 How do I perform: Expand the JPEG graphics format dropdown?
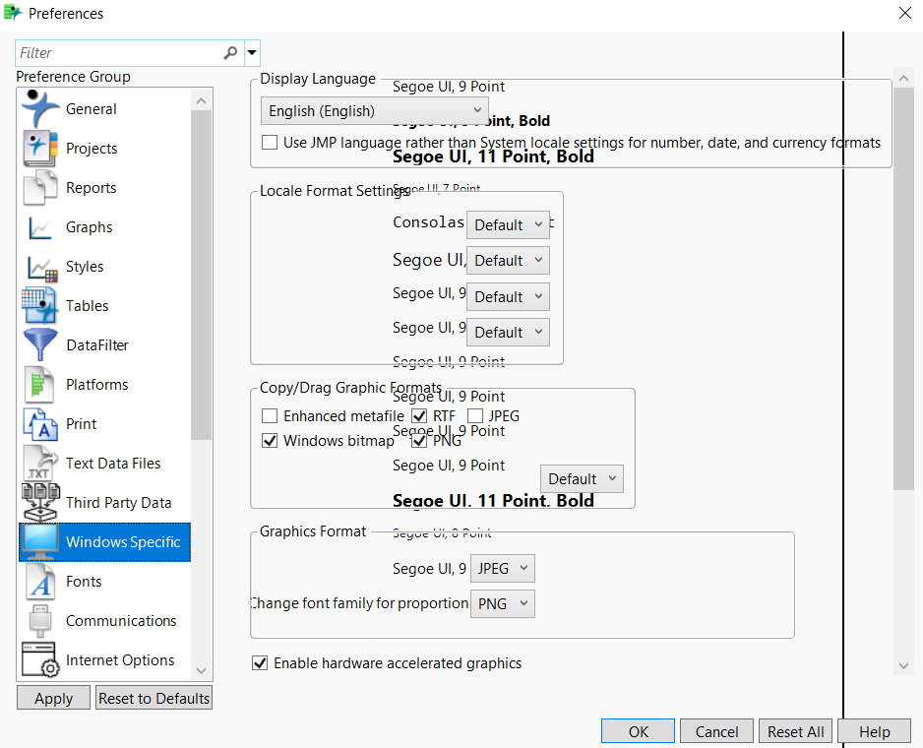click(x=503, y=568)
